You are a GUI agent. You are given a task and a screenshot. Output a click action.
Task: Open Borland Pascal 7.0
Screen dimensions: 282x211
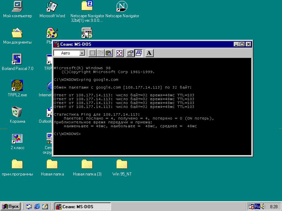click(x=17, y=60)
